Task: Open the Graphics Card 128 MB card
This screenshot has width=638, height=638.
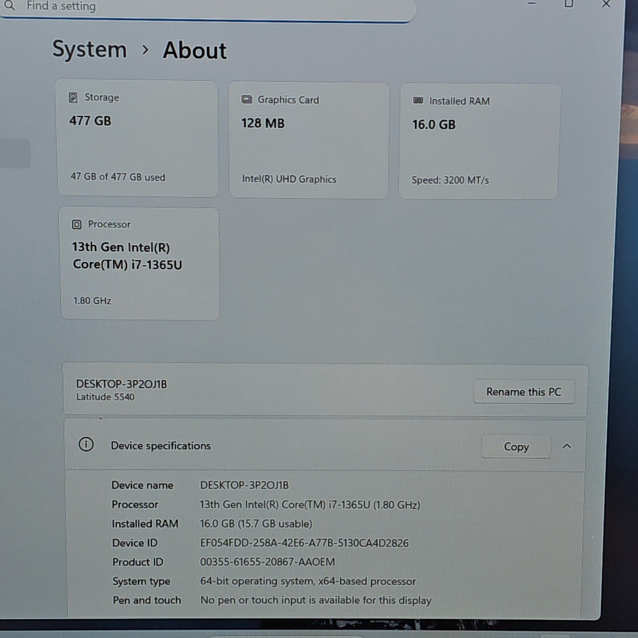Action: pyautogui.click(x=308, y=140)
